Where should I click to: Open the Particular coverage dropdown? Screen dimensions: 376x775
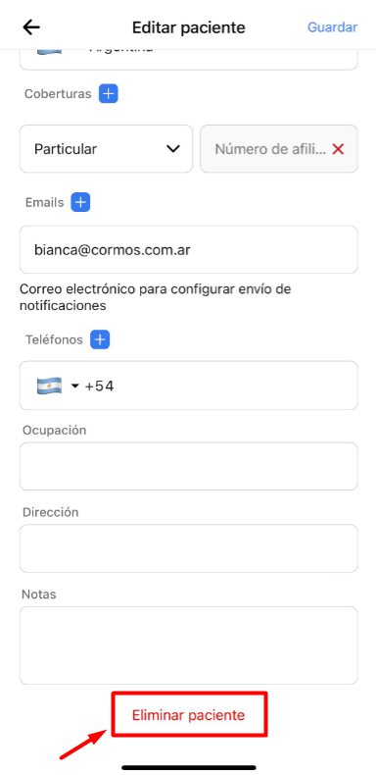[106, 149]
